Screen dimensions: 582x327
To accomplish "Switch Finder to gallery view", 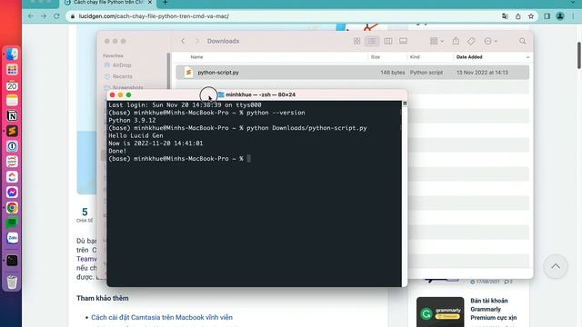I will click(404, 41).
